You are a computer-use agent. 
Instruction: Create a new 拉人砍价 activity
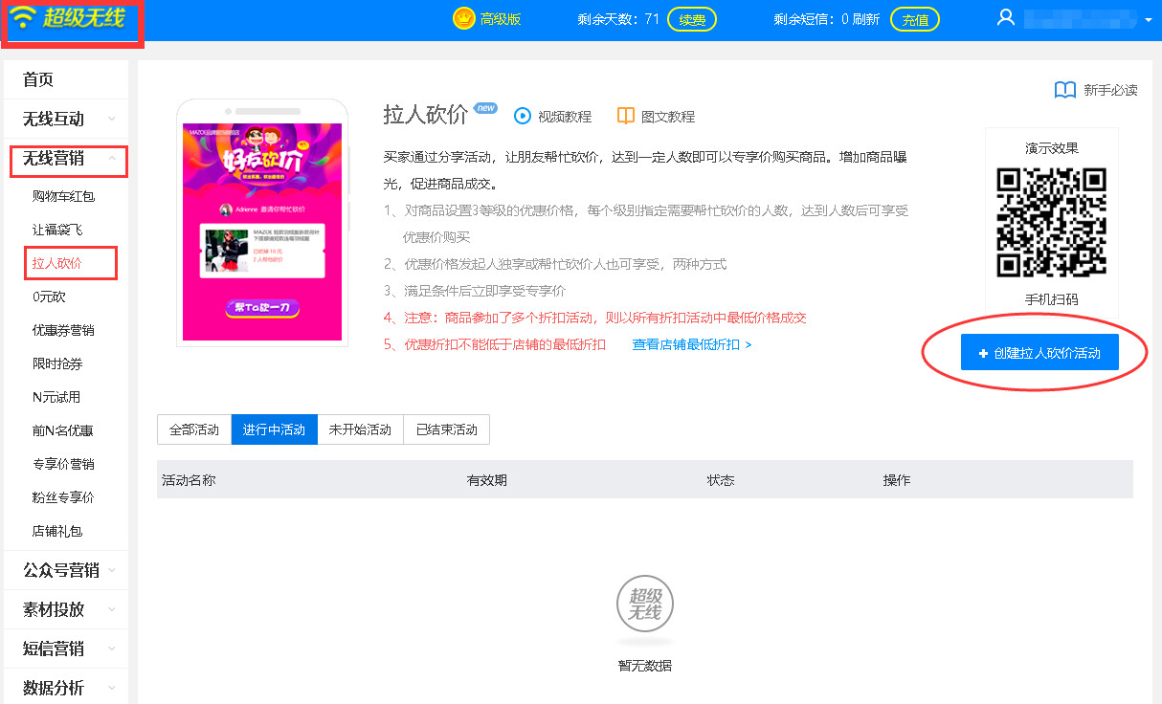(1039, 353)
